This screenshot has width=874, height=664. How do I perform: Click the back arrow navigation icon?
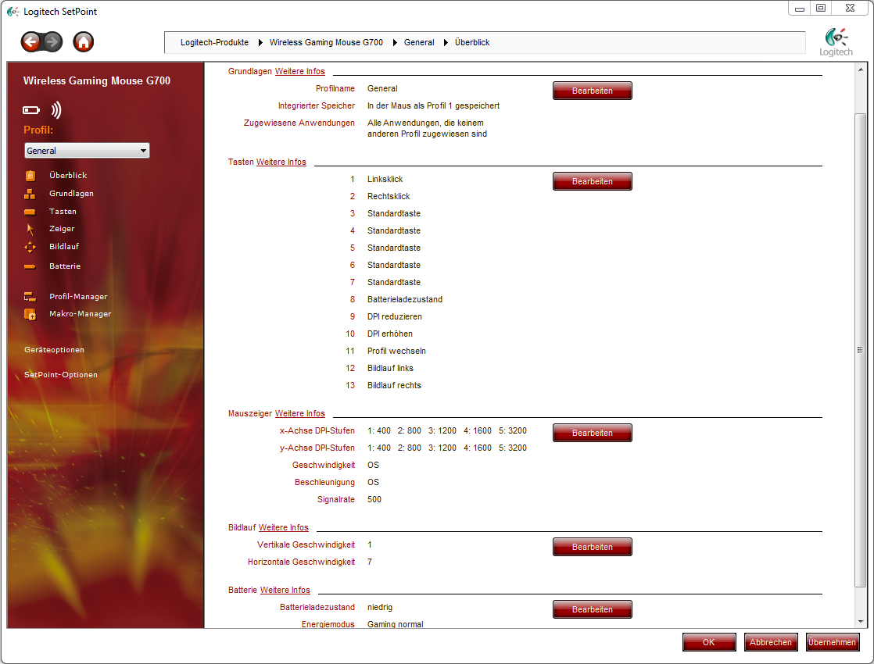[x=31, y=42]
